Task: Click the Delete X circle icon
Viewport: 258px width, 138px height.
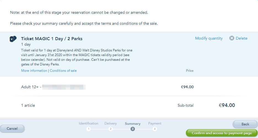Action: (x=232, y=38)
